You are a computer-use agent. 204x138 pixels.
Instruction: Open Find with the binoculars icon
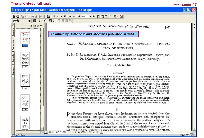pyautogui.click(x=33, y=16)
